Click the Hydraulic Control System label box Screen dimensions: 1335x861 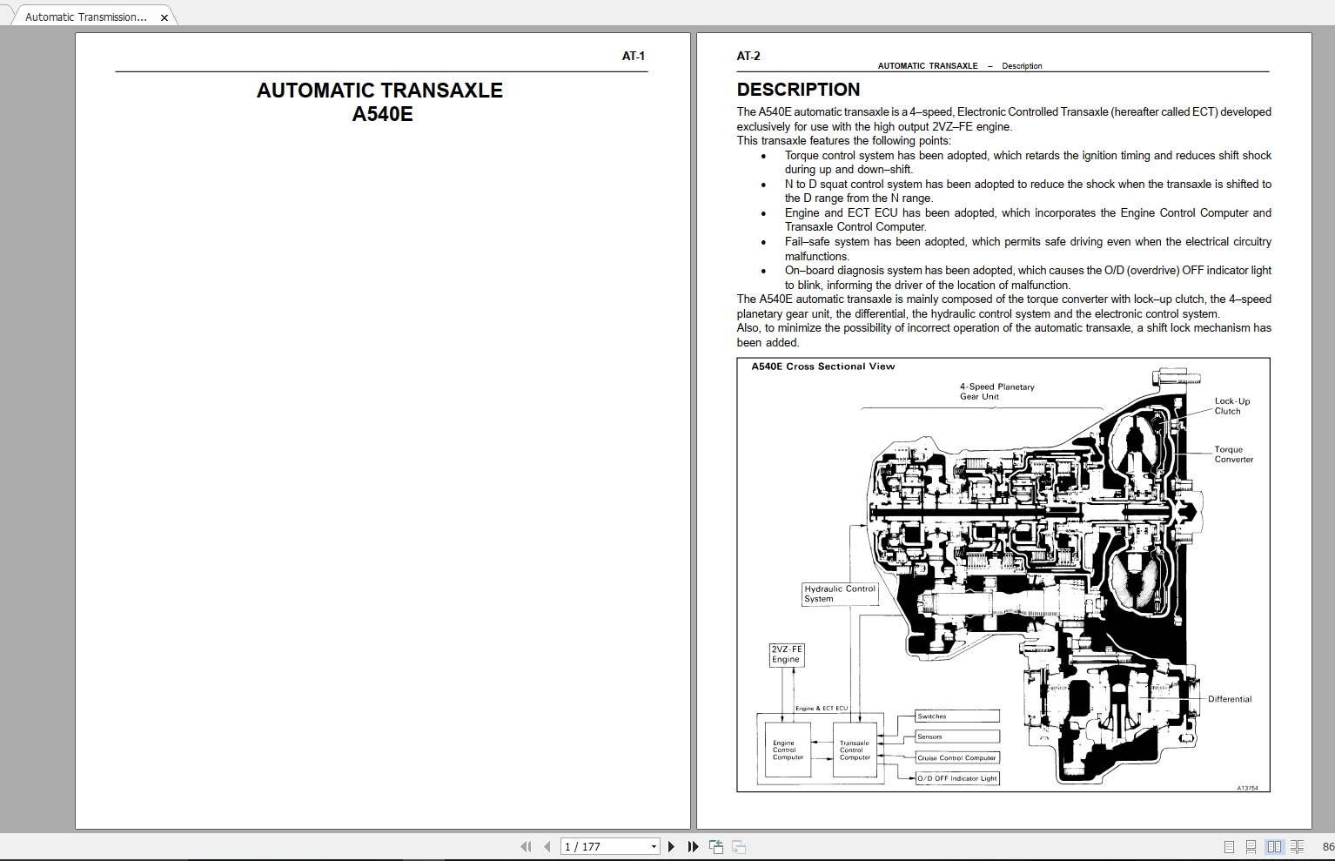point(840,594)
